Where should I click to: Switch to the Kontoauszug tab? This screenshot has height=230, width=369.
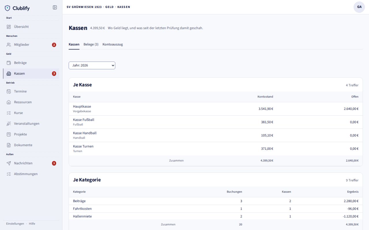click(x=113, y=44)
